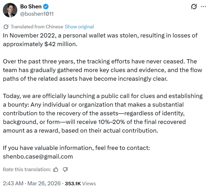Click the "Over the past three years" paragraph
The width and height of the screenshot is (210, 190).
click(100, 70)
